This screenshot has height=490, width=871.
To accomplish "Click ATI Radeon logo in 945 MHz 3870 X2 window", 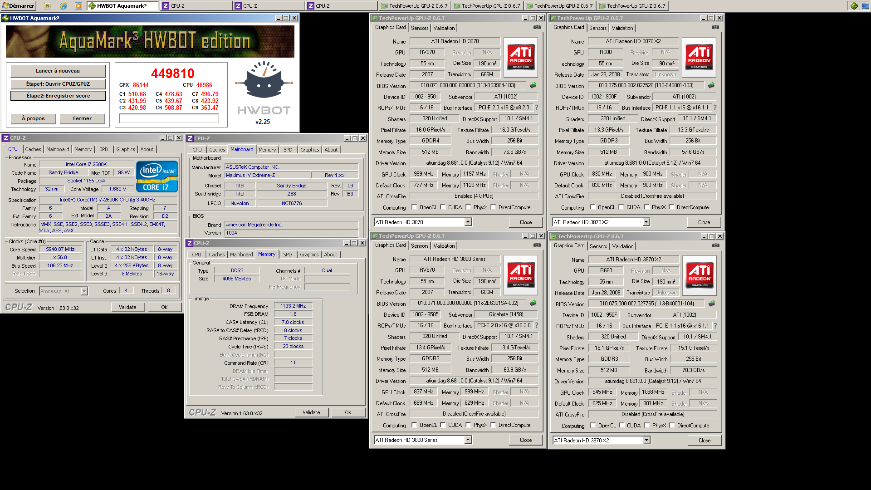I will pos(700,275).
